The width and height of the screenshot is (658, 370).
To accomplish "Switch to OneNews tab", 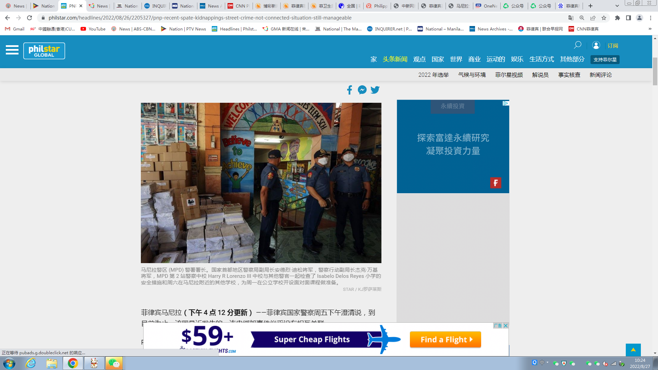I will [487, 6].
